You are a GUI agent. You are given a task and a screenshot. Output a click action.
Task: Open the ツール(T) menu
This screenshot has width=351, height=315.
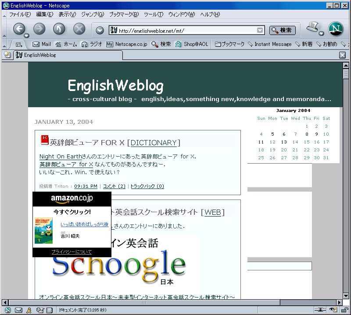point(153,14)
